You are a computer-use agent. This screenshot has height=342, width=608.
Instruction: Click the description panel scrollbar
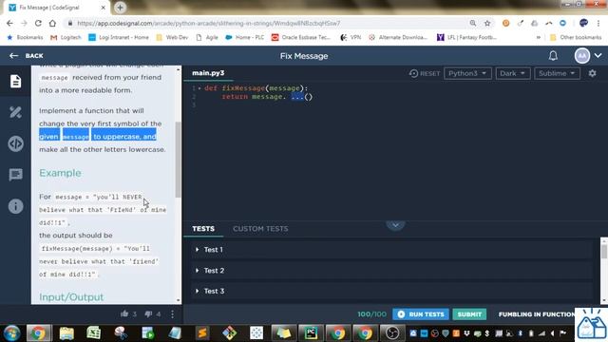(179, 159)
